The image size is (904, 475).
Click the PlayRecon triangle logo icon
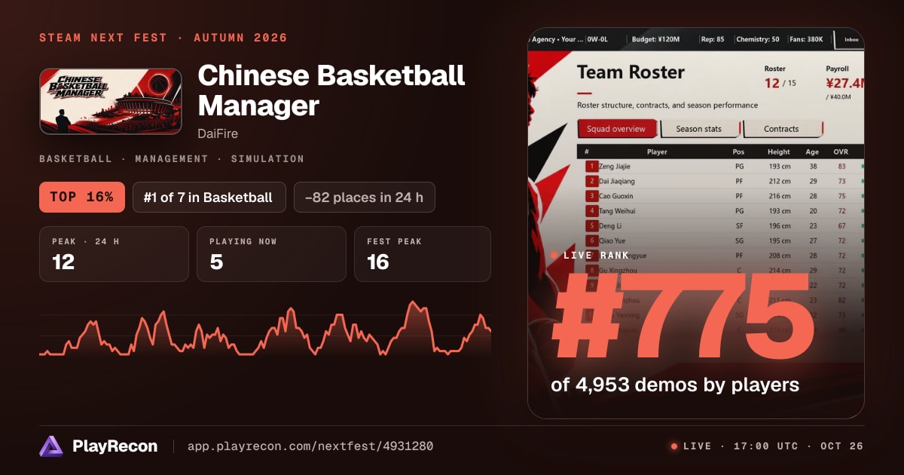50,446
